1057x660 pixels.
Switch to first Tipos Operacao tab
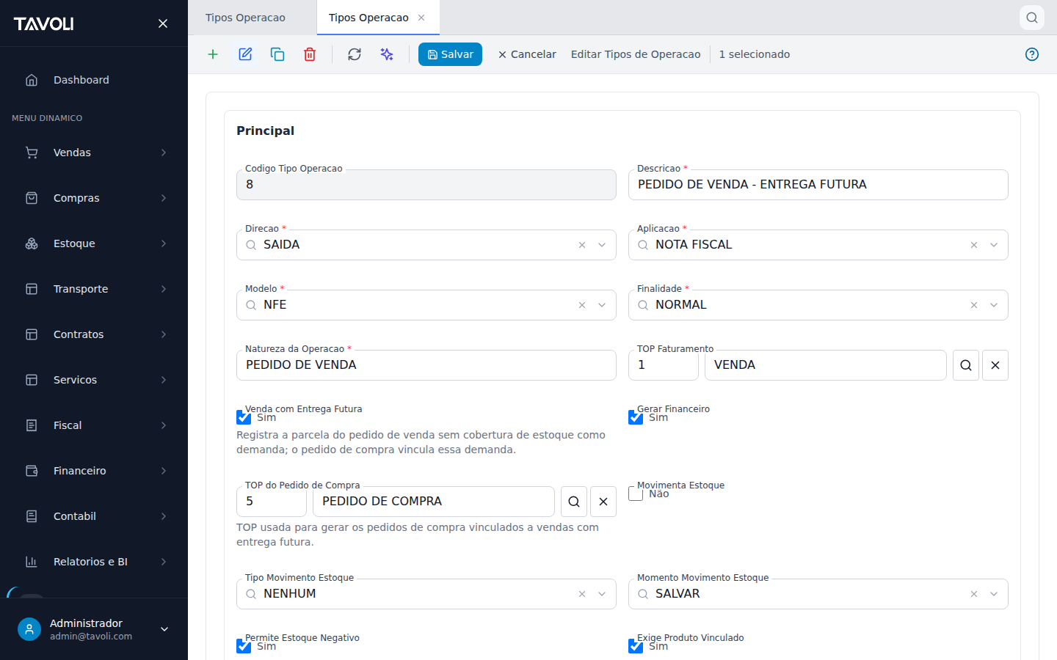click(x=252, y=18)
